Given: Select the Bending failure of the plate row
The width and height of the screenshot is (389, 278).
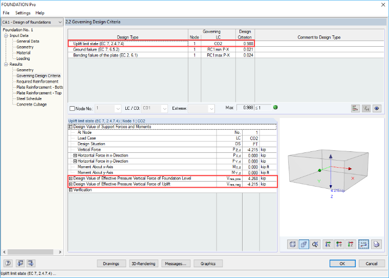Looking at the screenshot, I should click(x=161, y=55).
